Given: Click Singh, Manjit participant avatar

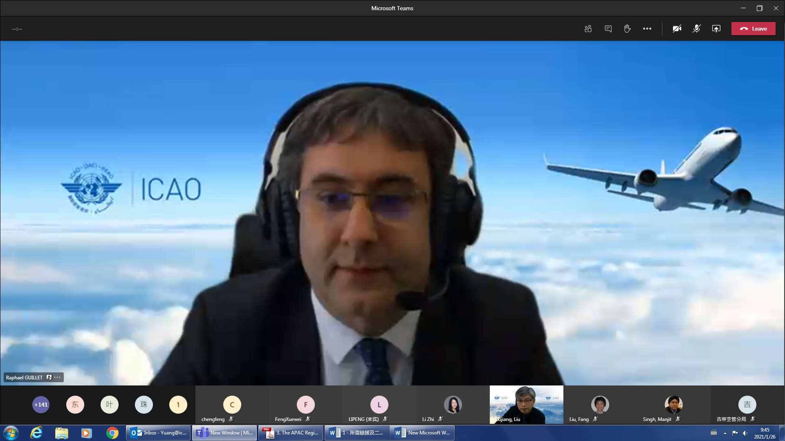Looking at the screenshot, I should coord(673,405).
